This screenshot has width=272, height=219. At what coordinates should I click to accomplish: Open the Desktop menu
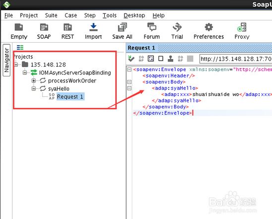tap(135, 15)
